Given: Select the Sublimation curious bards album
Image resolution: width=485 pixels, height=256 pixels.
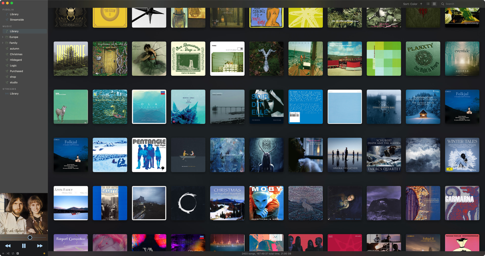Looking at the screenshot, I should [x=423, y=107].
